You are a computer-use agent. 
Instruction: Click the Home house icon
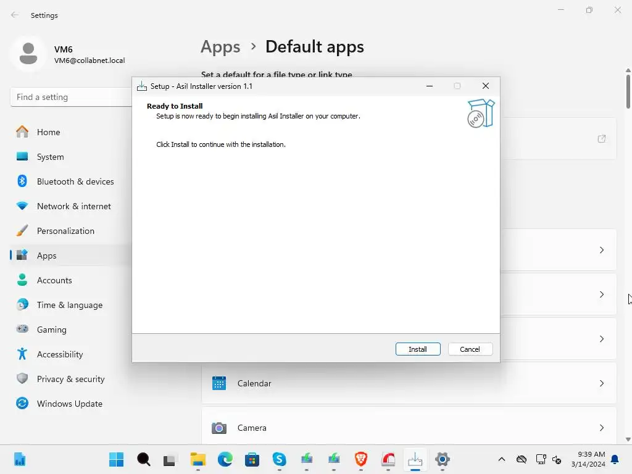click(x=22, y=132)
